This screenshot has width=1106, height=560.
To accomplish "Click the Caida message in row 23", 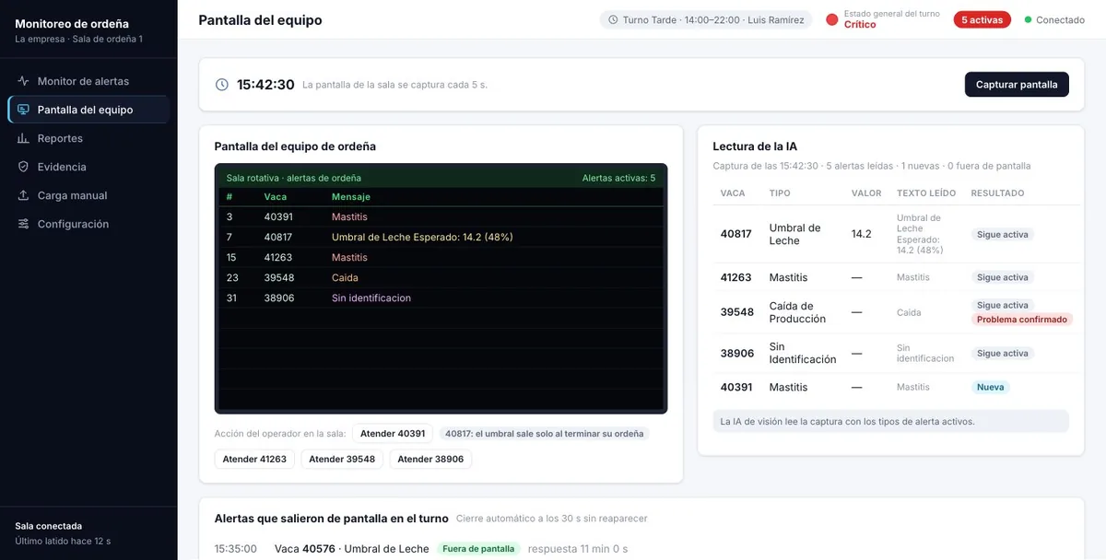I will point(345,277).
